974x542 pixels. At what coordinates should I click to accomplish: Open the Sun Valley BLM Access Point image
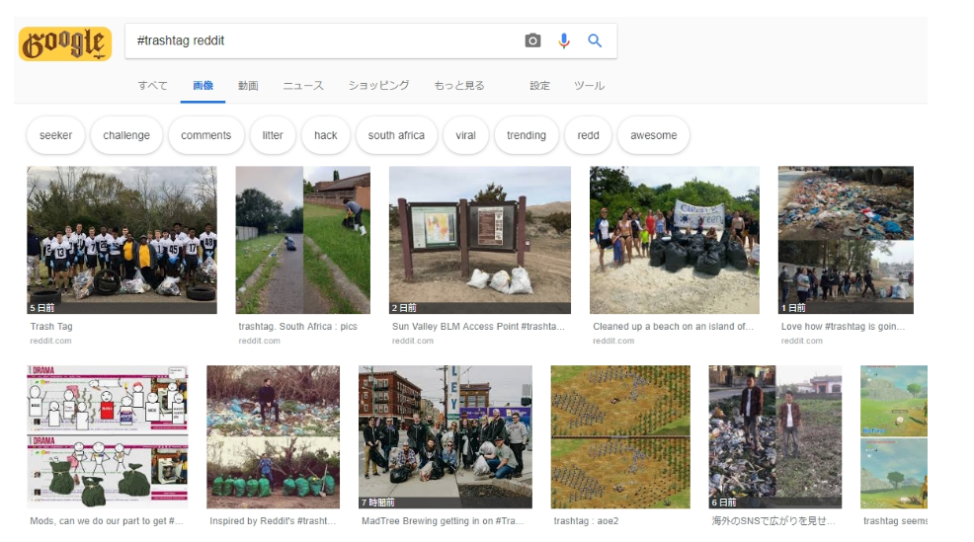pos(480,240)
